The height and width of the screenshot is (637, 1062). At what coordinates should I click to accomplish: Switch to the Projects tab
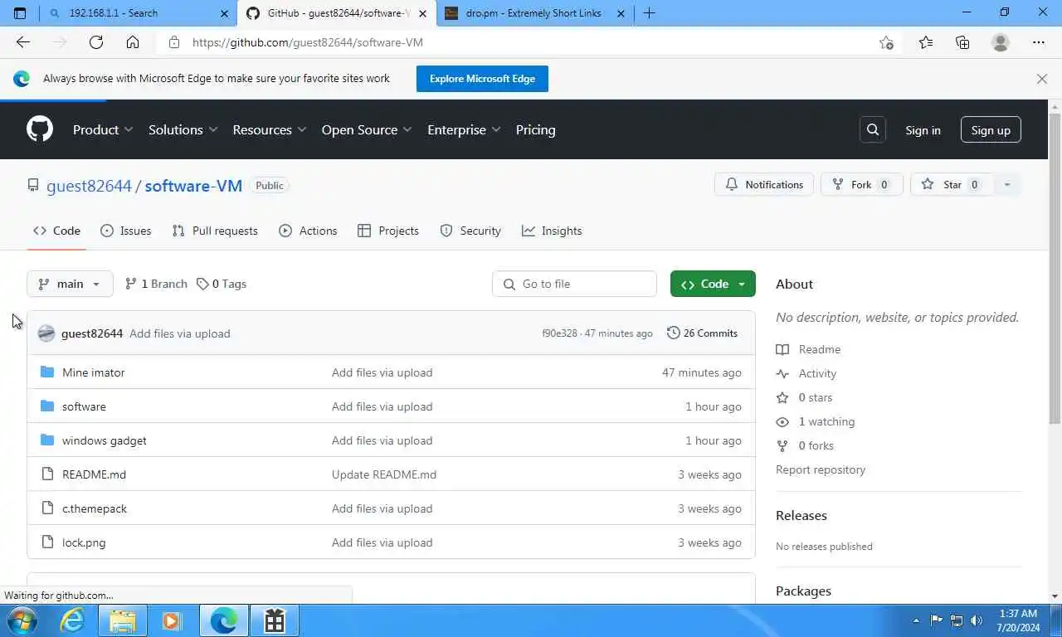point(388,231)
